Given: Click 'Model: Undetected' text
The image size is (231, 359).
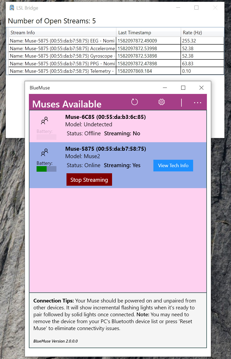Looking at the screenshot, I should click(x=89, y=124).
